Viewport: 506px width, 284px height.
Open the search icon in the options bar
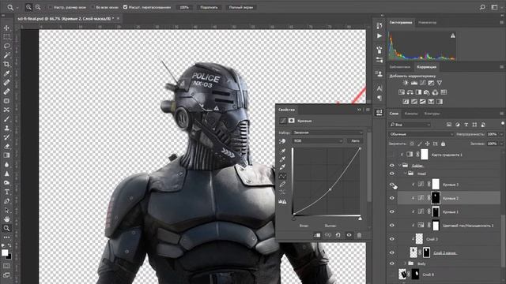tap(482, 7)
